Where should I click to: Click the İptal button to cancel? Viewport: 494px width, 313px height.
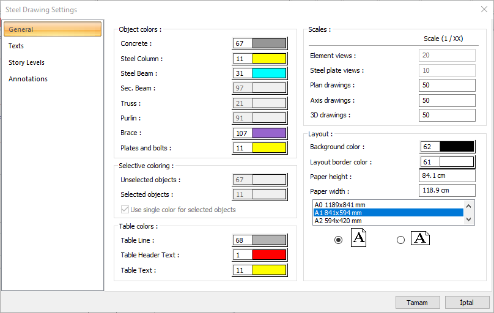[x=466, y=302]
